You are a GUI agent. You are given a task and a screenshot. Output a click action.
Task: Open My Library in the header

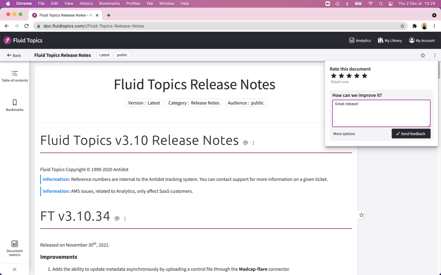(390, 40)
